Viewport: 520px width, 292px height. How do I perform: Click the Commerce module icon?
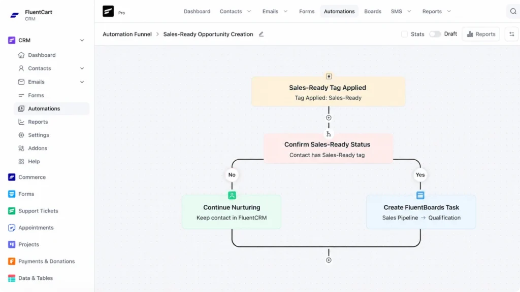click(x=12, y=177)
